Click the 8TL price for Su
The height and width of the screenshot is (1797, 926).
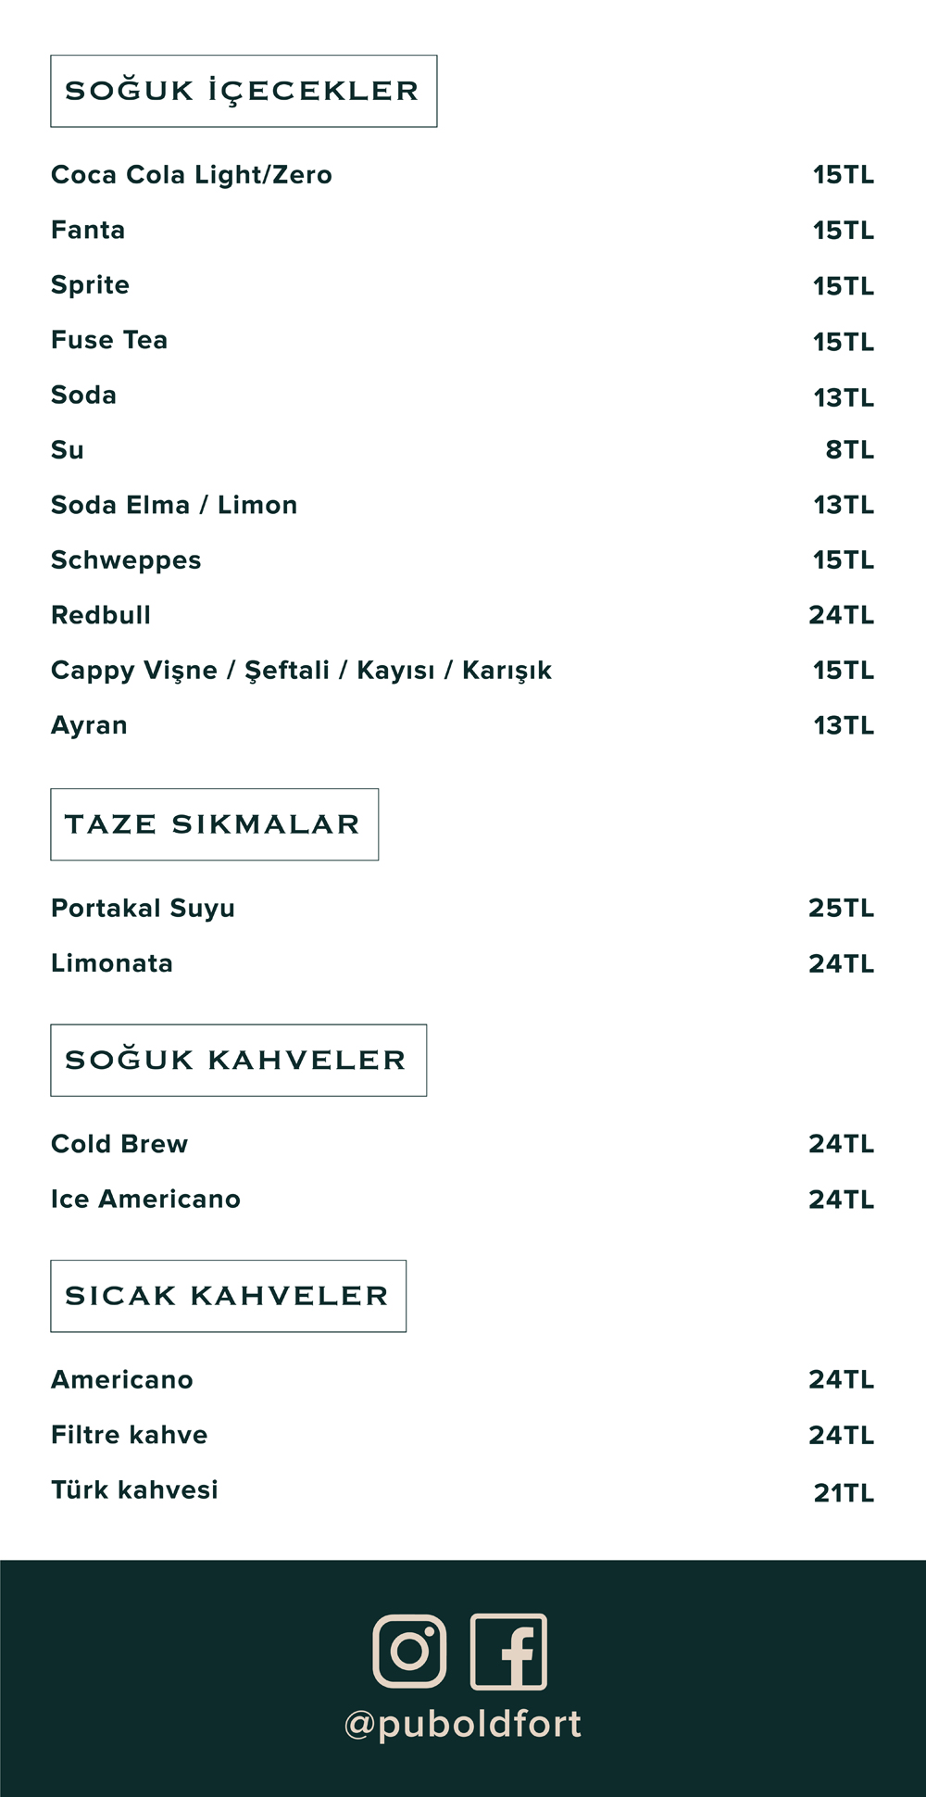(849, 450)
